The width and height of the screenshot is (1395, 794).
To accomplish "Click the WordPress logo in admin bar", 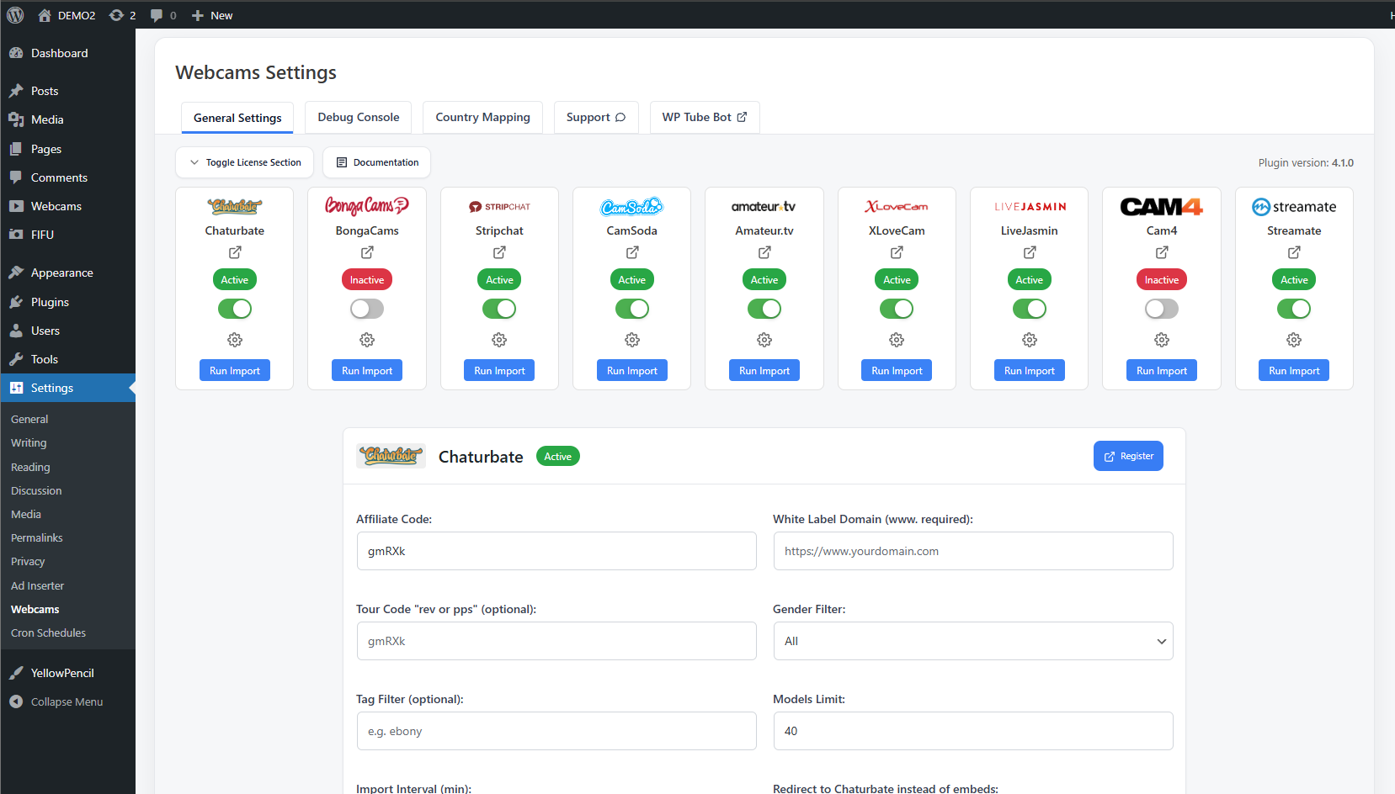I will pyautogui.click(x=15, y=15).
